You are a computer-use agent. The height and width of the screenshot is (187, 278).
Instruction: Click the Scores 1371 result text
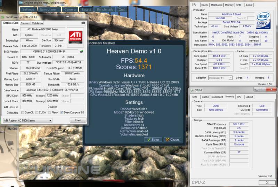tap(134, 67)
